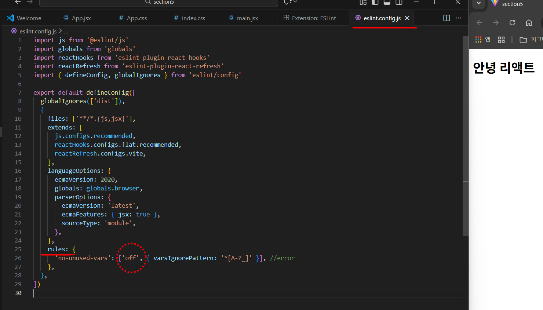Open the Extension: ESLint tab
This screenshot has height=310, width=543.
pos(313,18)
